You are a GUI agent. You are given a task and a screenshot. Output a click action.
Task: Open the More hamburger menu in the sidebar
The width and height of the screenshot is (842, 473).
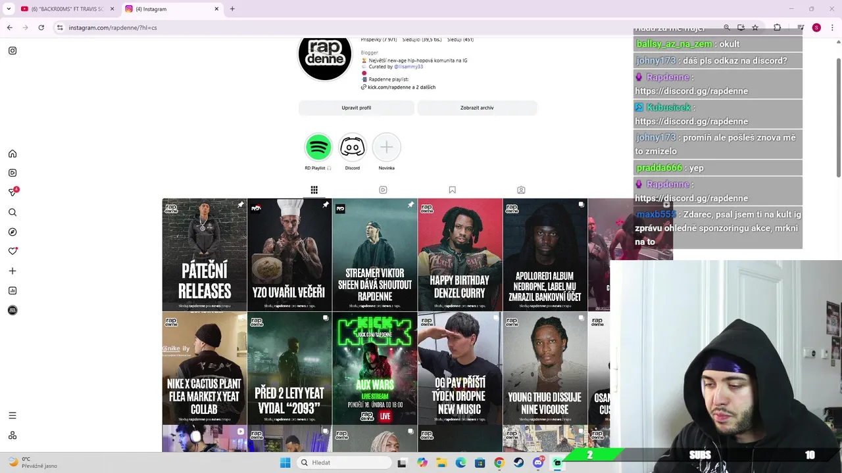12,415
